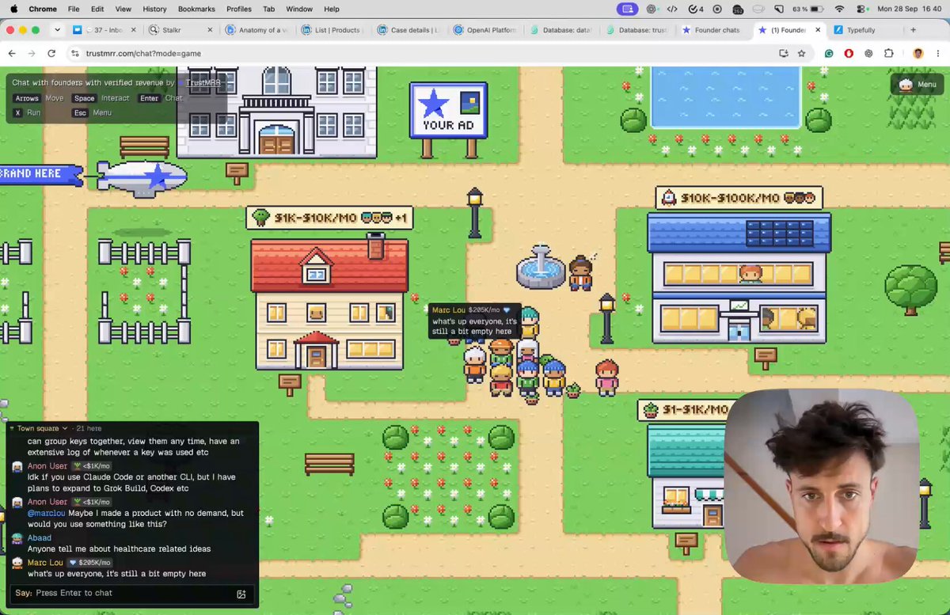Open macOS Control Center toggles icon
Image resolution: width=950 pixels, height=615 pixels.
(863, 9)
